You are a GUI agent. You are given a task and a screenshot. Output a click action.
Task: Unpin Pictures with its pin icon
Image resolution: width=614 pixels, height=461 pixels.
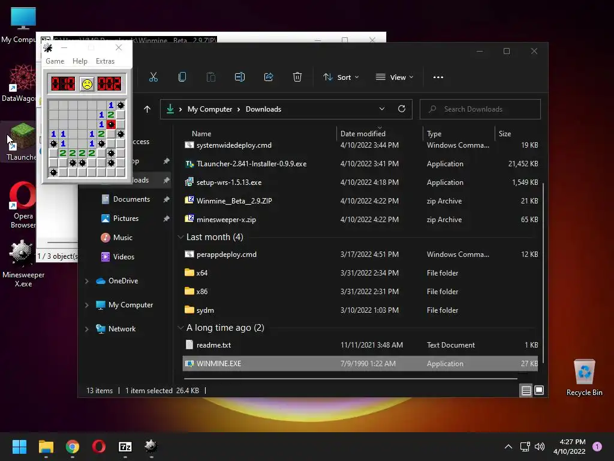(167, 218)
